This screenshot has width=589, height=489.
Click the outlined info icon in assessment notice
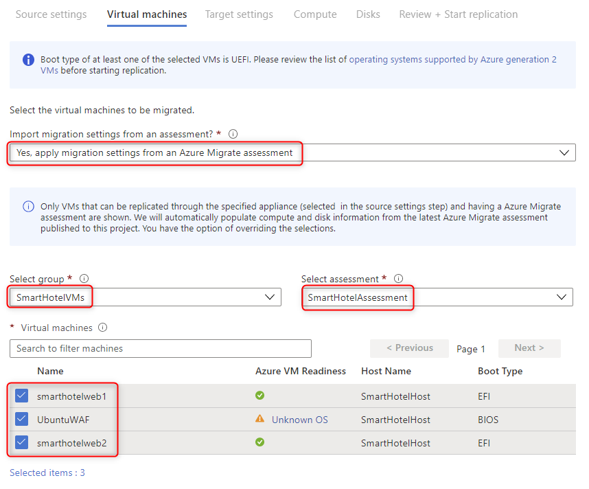pyautogui.click(x=29, y=206)
